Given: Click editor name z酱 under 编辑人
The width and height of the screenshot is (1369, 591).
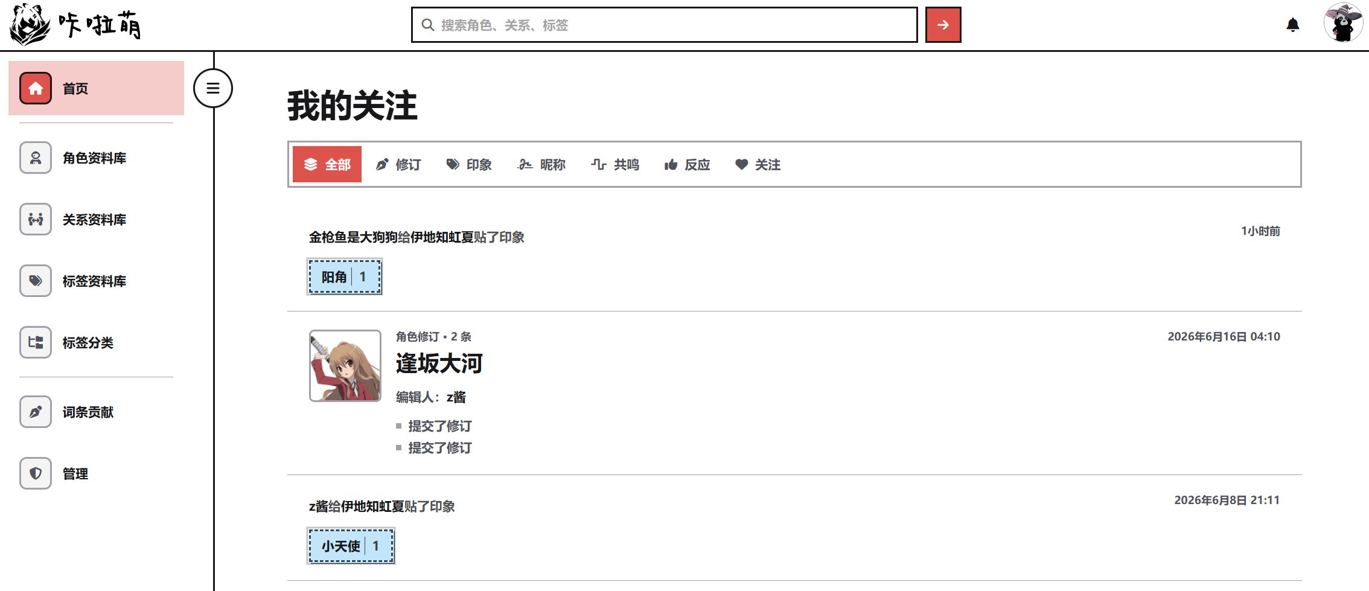Looking at the screenshot, I should (x=456, y=397).
